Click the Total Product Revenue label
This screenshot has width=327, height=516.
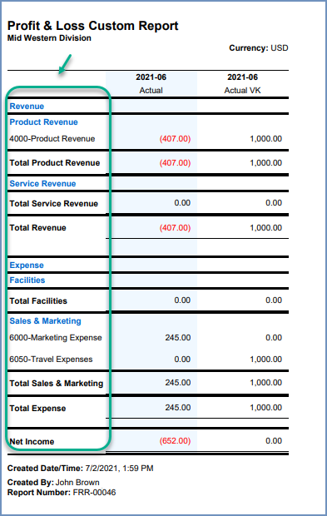tap(55, 163)
